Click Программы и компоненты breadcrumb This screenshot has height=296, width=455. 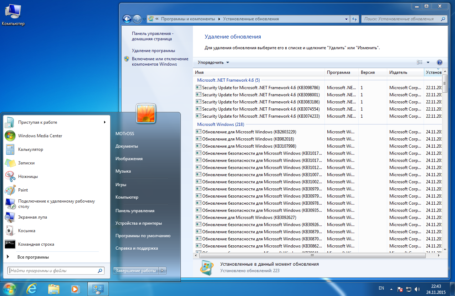point(188,19)
